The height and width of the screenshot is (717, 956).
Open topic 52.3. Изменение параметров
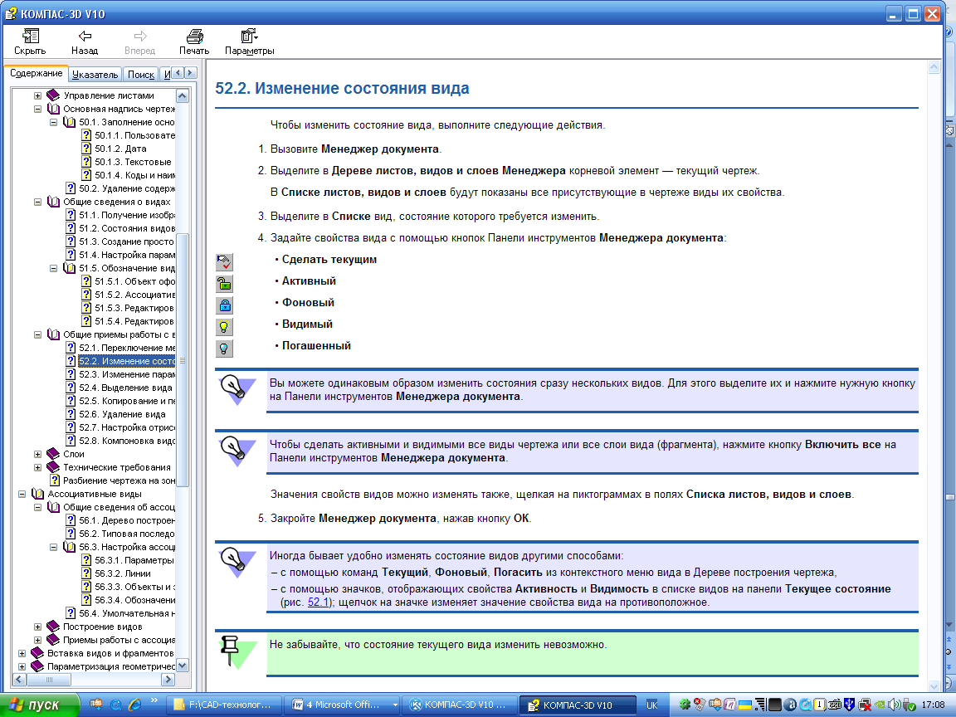127,374
